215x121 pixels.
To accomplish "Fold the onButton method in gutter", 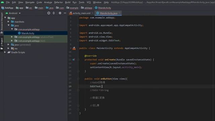I will point(78,79).
